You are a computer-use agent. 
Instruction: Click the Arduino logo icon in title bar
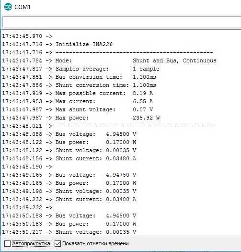[8, 7]
